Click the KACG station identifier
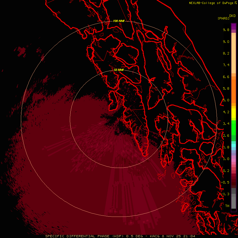The width and height of the screenshot is (238, 238). (154, 236)
